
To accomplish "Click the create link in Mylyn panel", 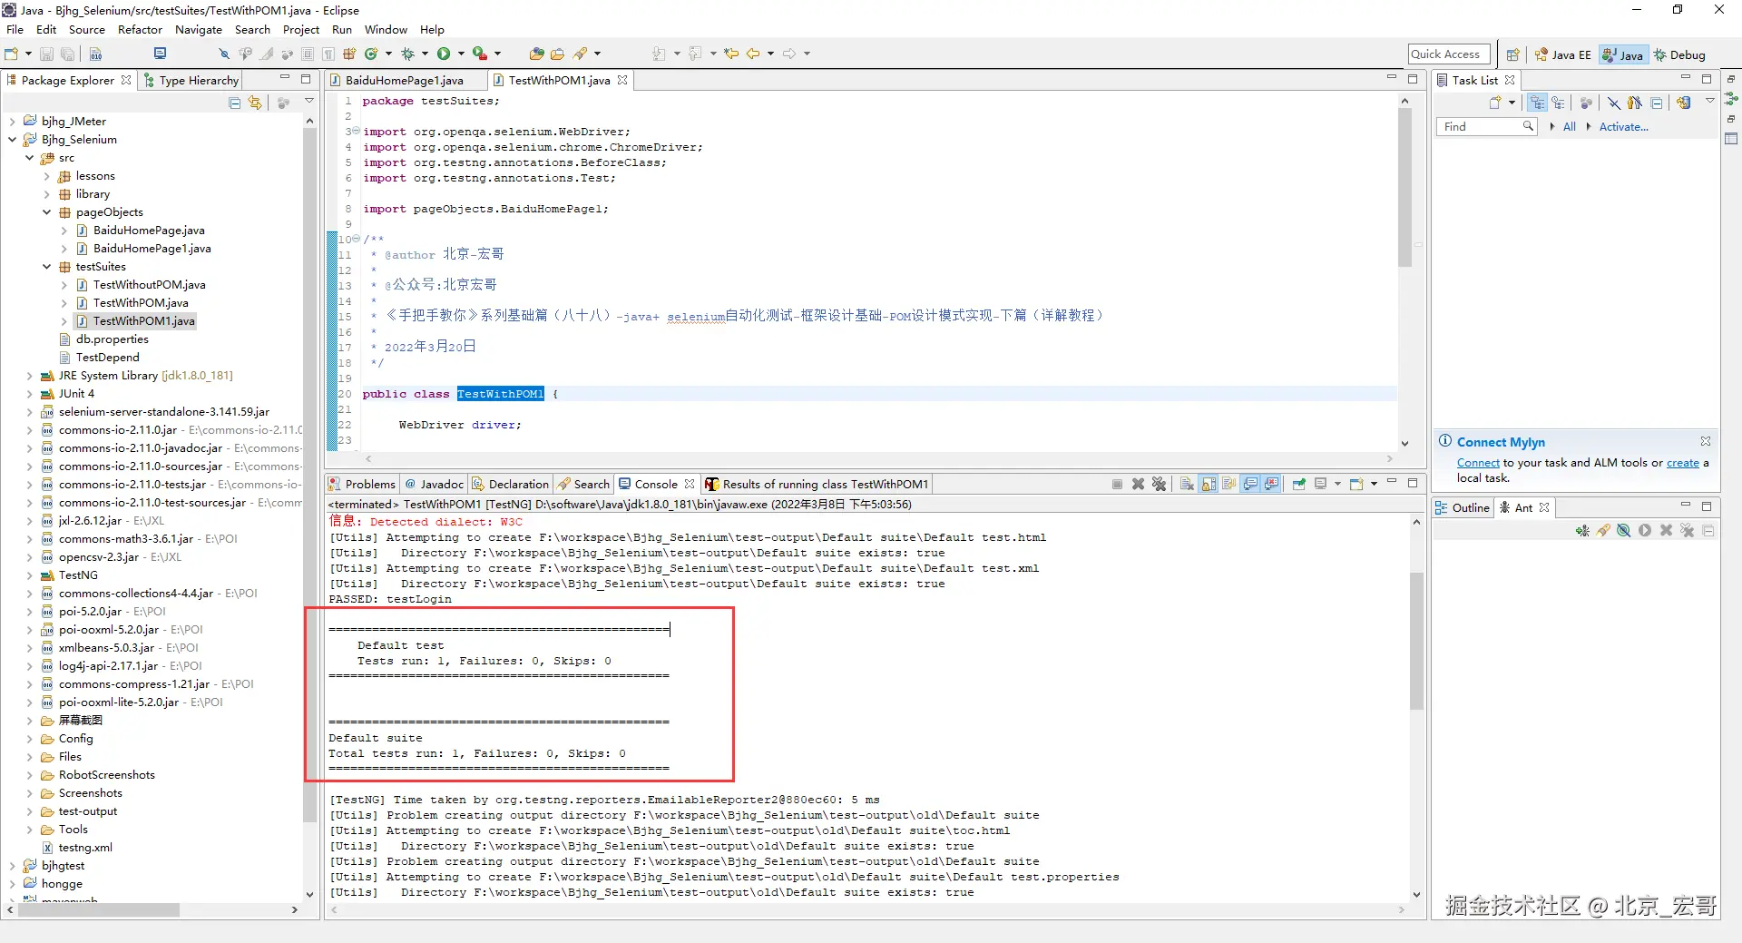I will [x=1683, y=463].
